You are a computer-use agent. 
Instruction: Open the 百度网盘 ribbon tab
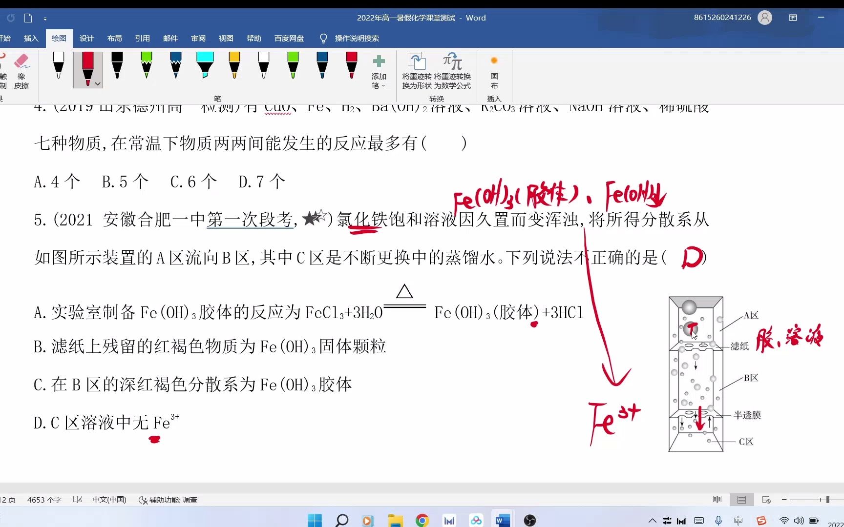pos(289,38)
